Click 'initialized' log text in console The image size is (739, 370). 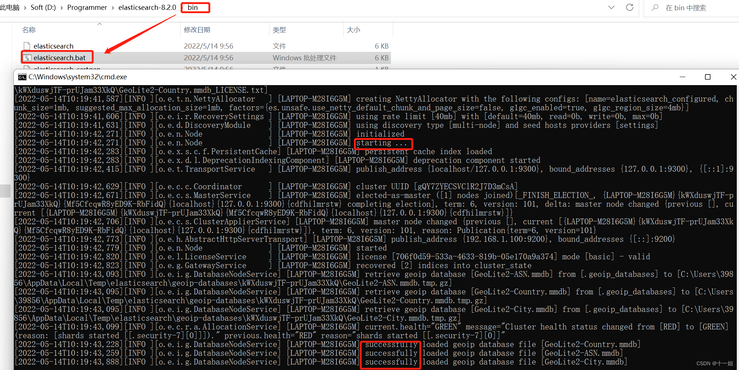[x=380, y=134]
